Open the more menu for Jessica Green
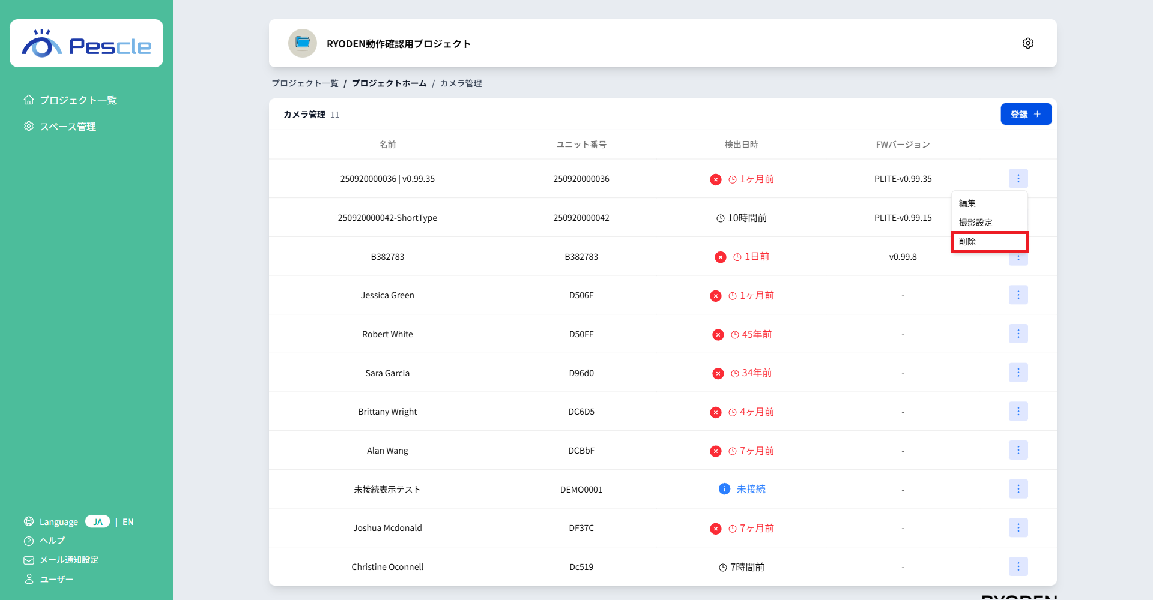 (1018, 295)
